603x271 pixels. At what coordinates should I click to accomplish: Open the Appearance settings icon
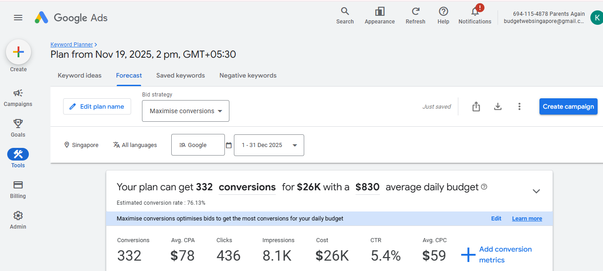click(x=379, y=12)
